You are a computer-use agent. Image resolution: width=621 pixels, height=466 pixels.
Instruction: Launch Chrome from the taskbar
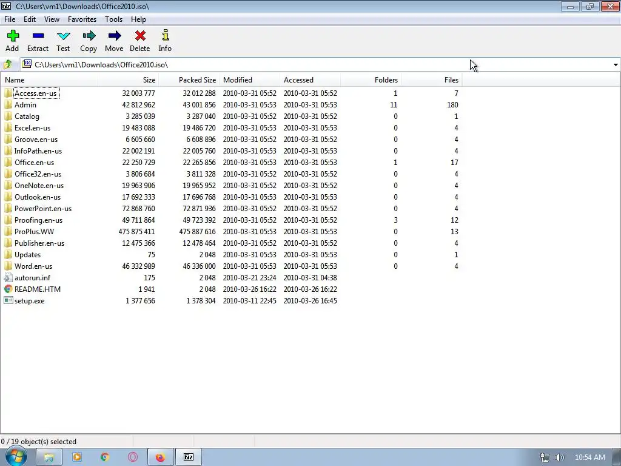tap(104, 458)
